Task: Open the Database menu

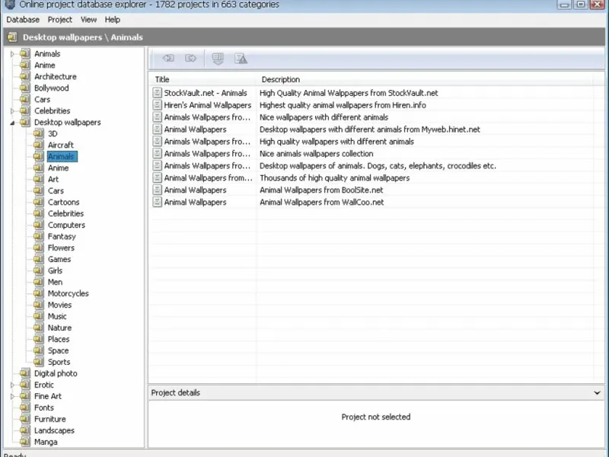Action: (23, 20)
